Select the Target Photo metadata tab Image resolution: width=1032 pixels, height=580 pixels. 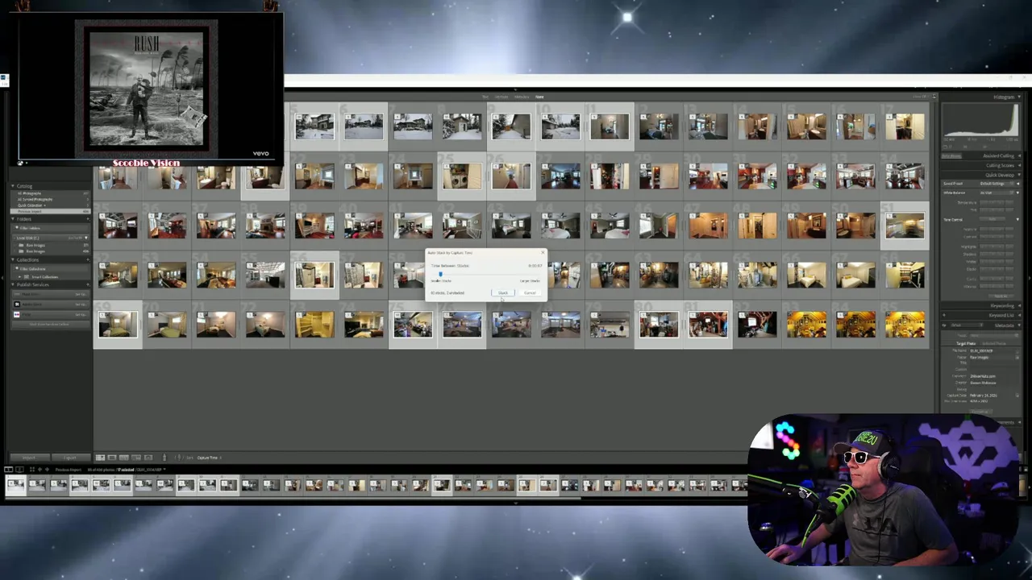(966, 343)
